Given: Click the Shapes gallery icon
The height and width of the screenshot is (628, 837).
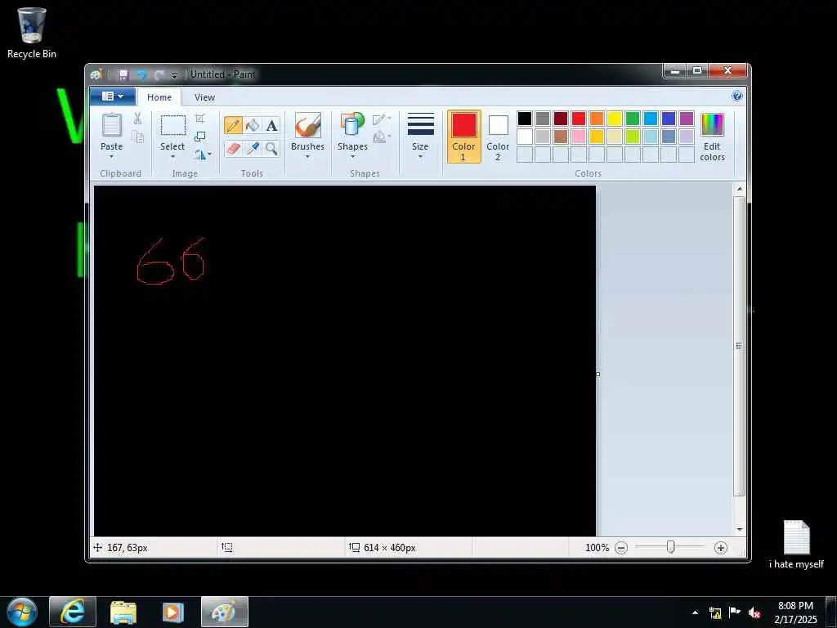Looking at the screenshot, I should click(x=352, y=125).
